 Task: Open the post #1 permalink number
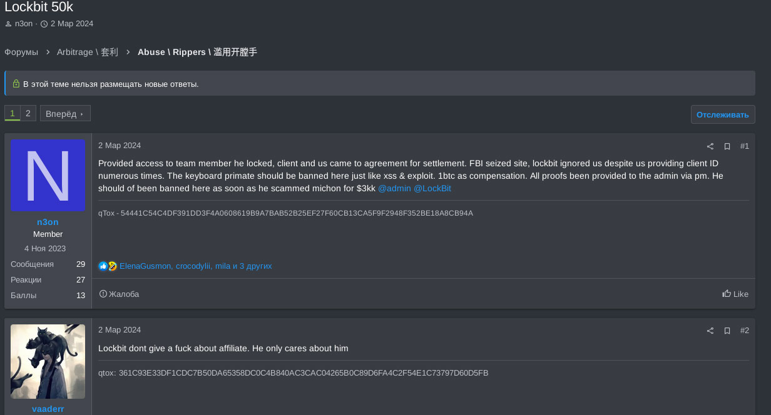click(744, 146)
